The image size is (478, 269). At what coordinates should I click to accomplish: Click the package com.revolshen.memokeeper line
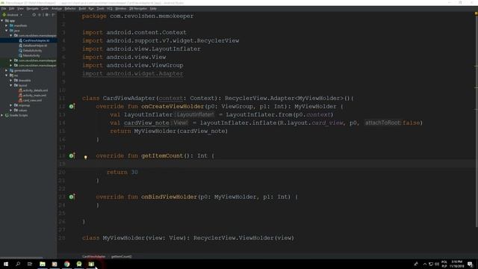pyautogui.click(x=137, y=16)
